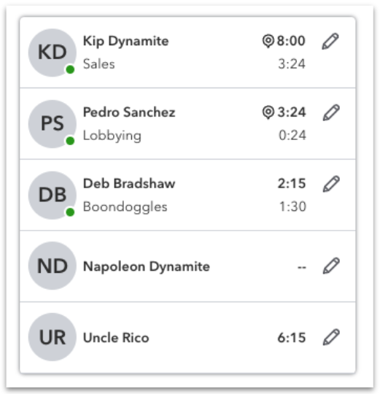Screen dimensions: 380x394
Task: Click the location pin beside Pedro's 3:24
Action: tap(268, 112)
